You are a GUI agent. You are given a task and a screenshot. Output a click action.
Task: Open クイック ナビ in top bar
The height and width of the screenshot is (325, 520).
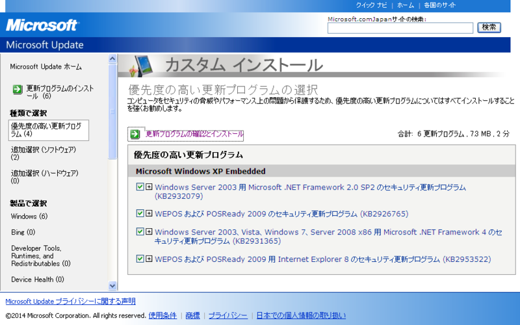point(371,5)
